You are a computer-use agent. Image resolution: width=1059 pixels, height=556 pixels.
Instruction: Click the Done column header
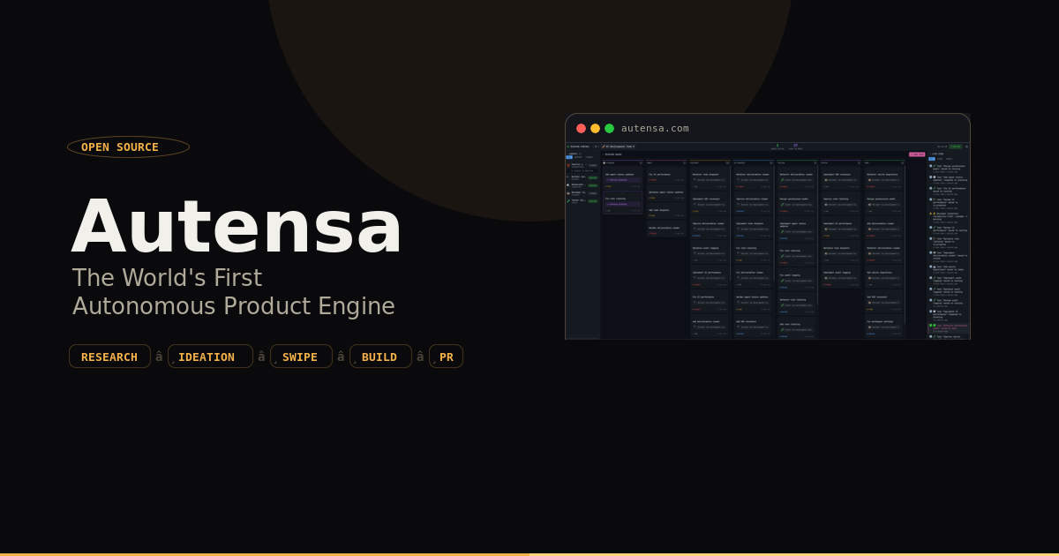[x=884, y=163]
